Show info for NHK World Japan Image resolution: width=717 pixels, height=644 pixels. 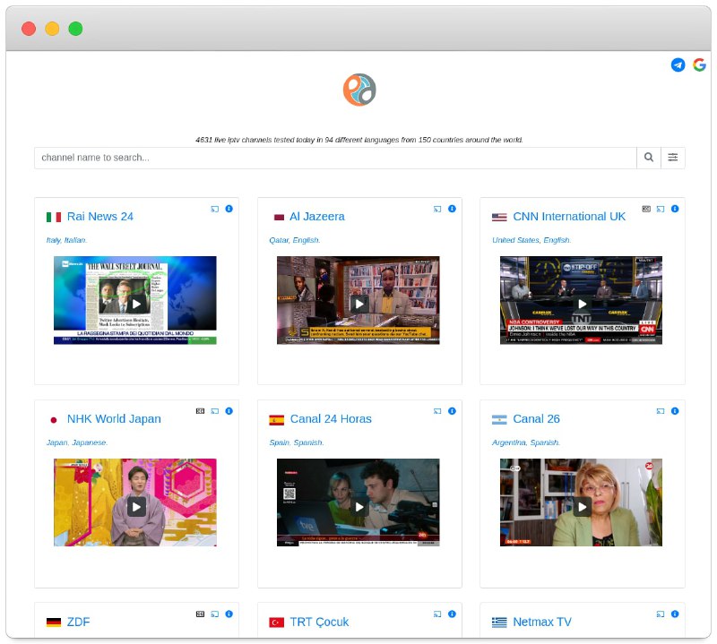229,411
